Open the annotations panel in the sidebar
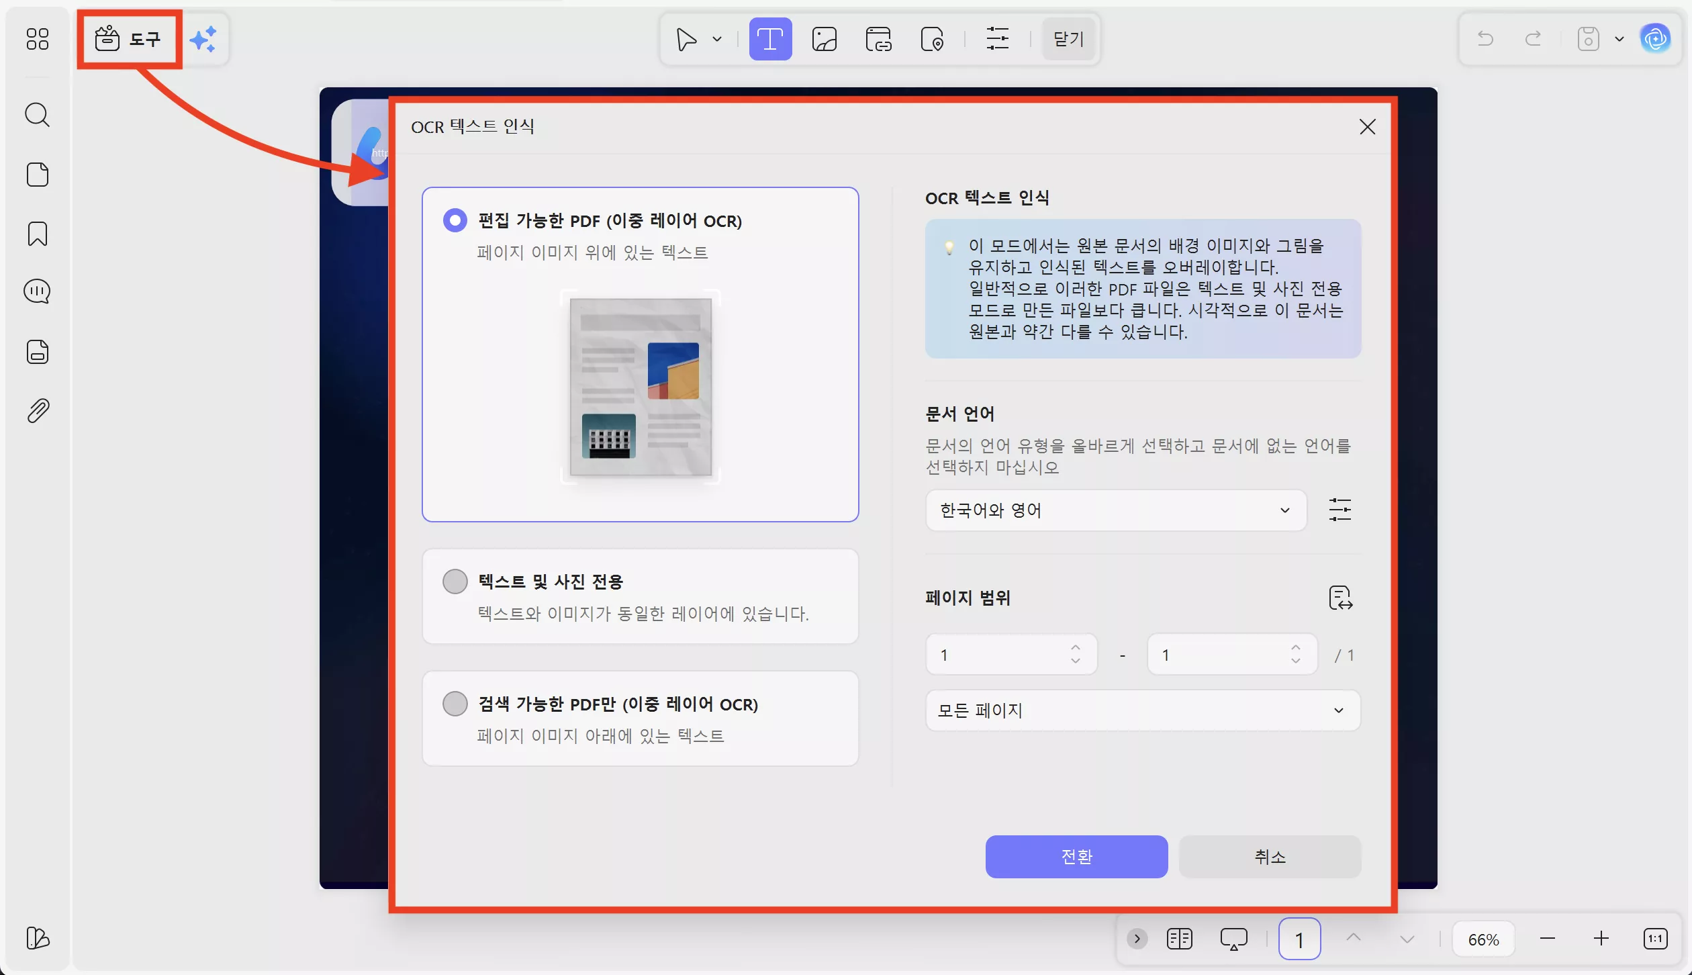The height and width of the screenshot is (975, 1692). click(x=37, y=291)
